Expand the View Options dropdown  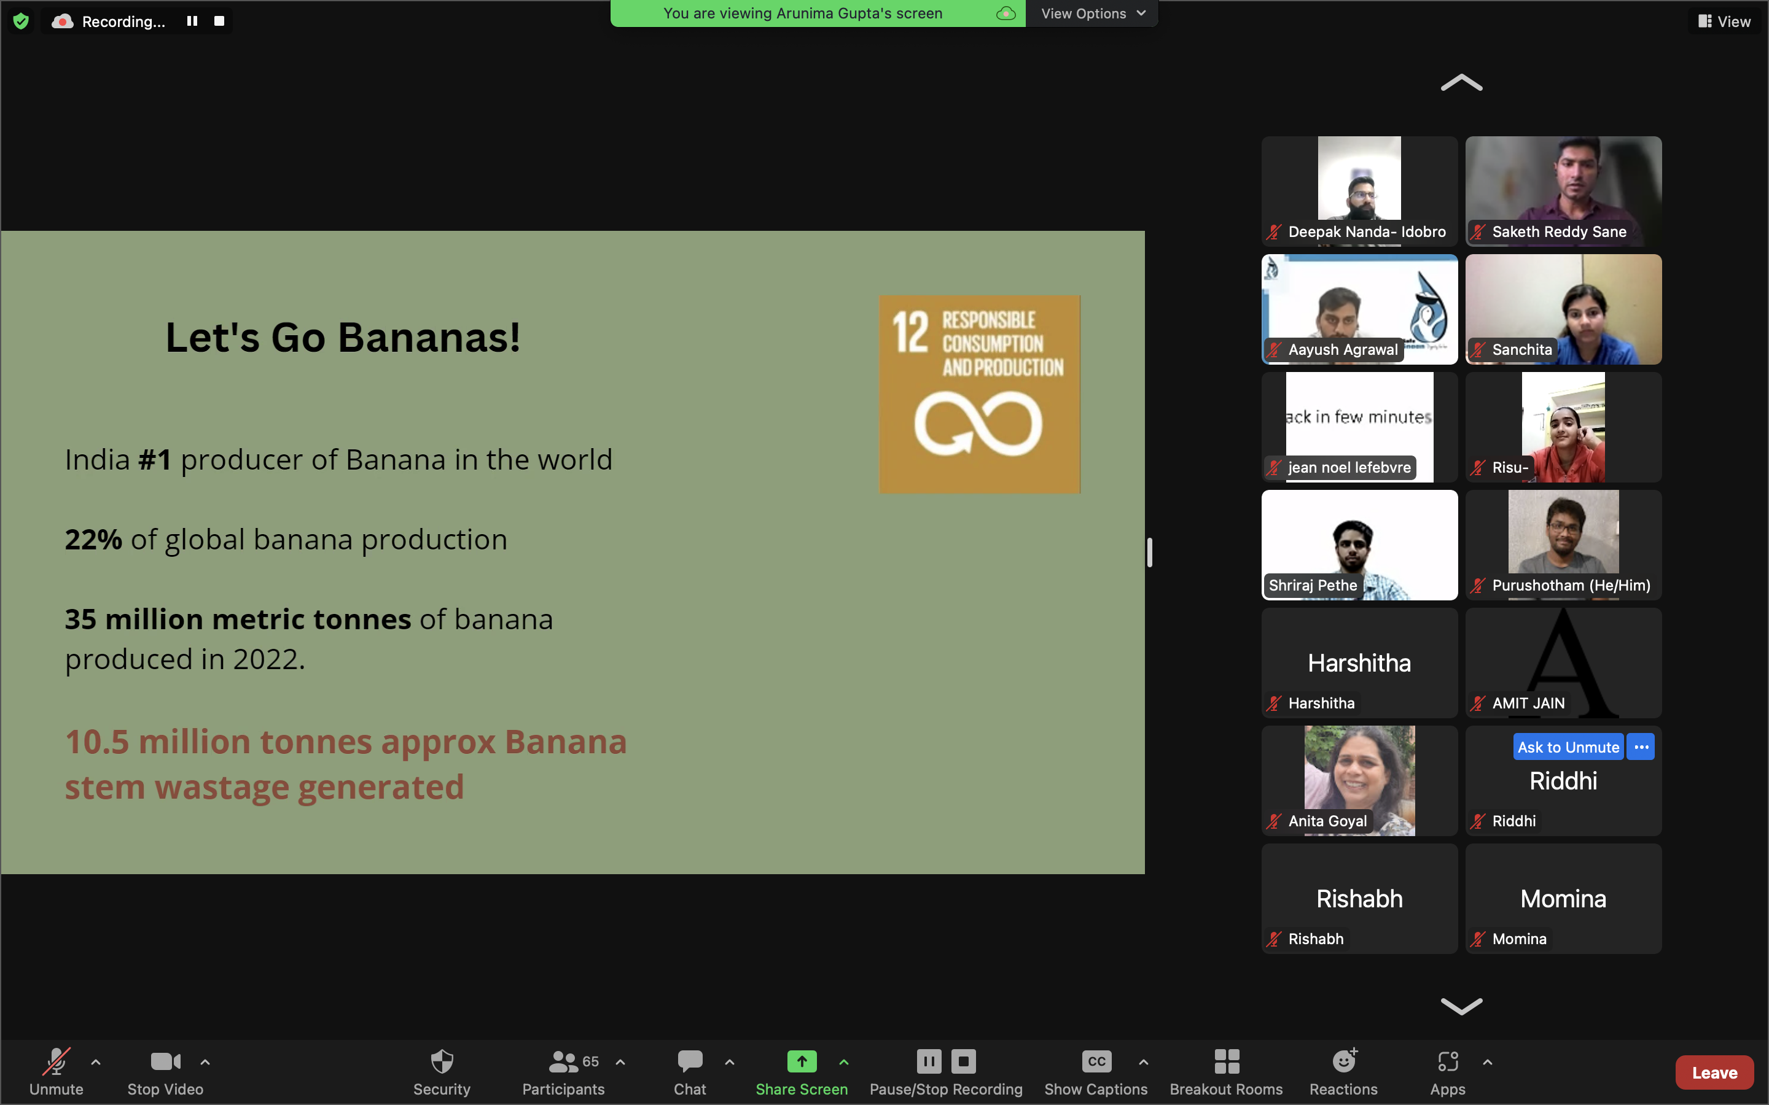[x=1092, y=13]
